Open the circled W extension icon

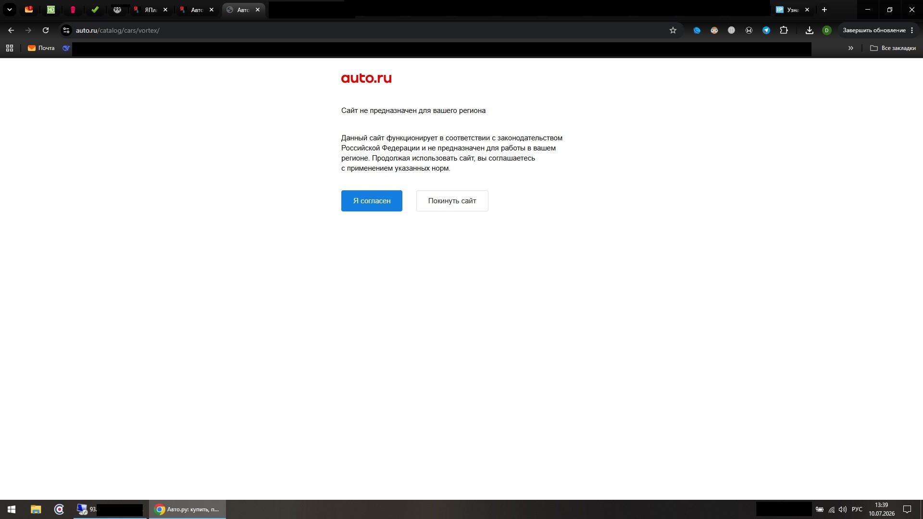coord(749,30)
